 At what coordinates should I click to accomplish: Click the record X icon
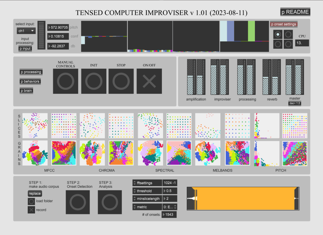[x=31, y=210]
